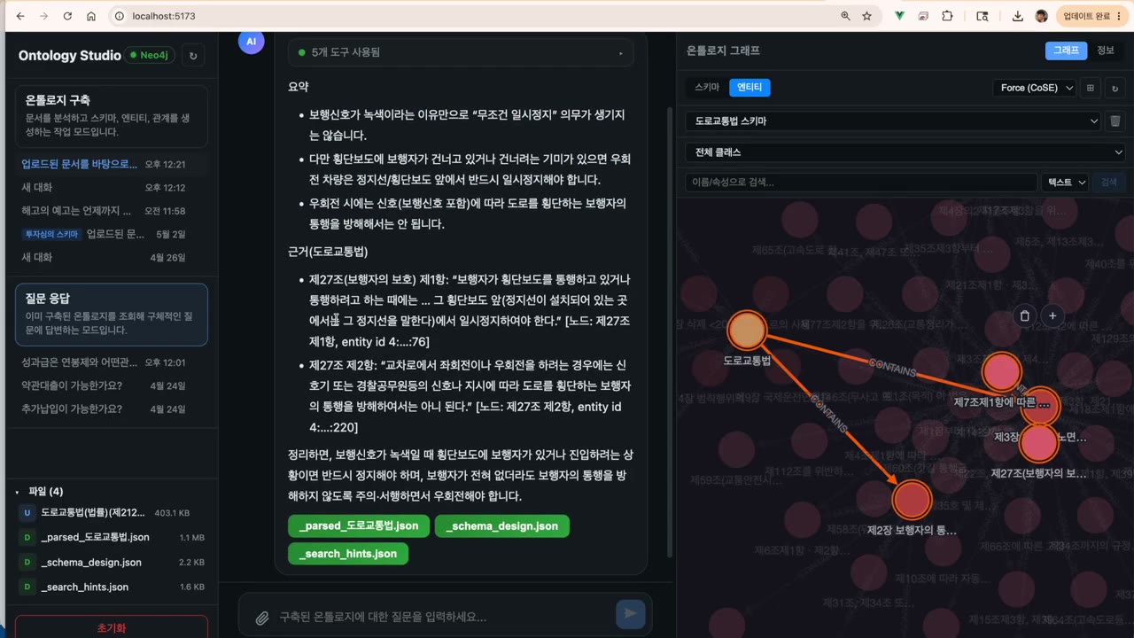This screenshot has width=1134, height=638.
Task: Open the browser profile avatar
Action: 1041,16
